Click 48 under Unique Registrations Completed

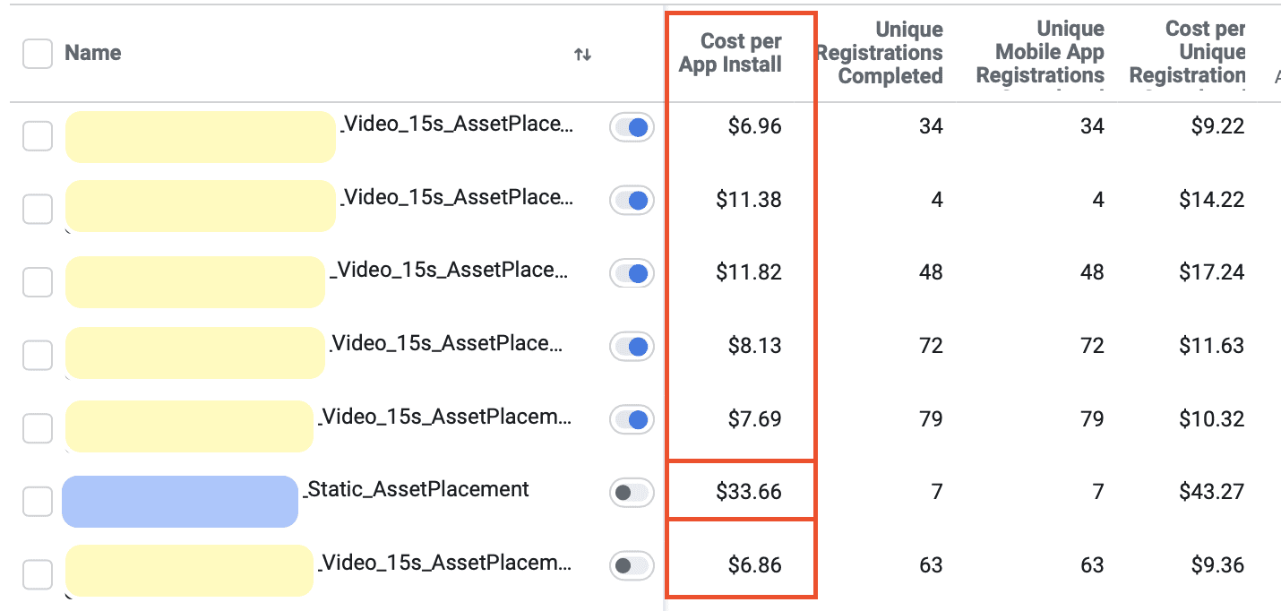pyautogui.click(x=931, y=272)
